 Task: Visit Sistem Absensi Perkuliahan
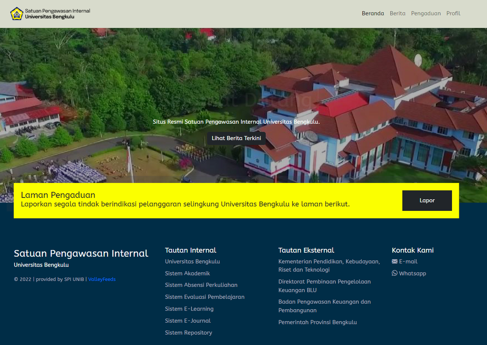coord(201,285)
